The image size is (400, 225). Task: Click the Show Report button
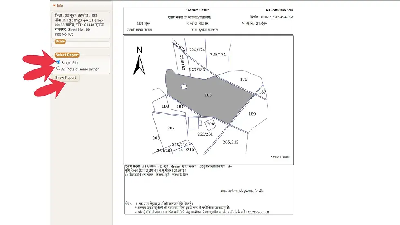coord(65,78)
